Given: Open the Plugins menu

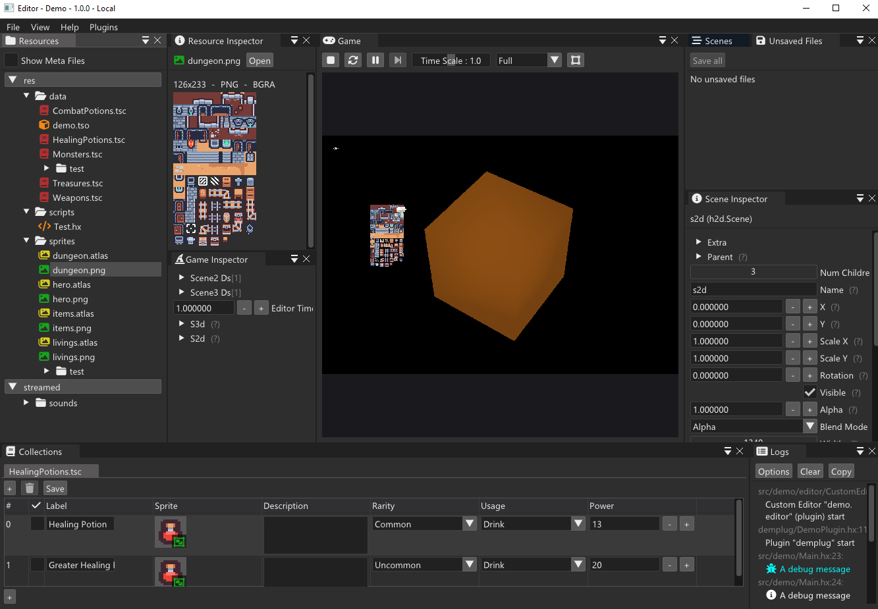Looking at the screenshot, I should [103, 27].
